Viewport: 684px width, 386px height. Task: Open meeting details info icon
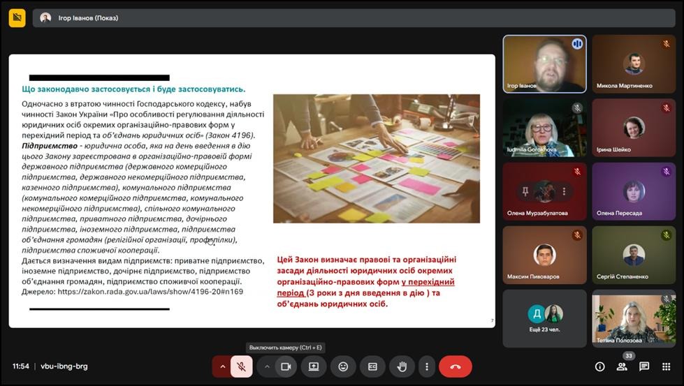(x=599, y=366)
